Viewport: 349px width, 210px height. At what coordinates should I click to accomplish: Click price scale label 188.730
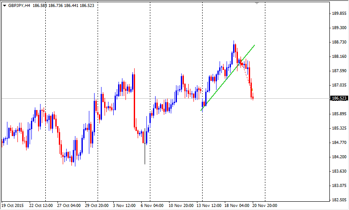(x=339, y=42)
